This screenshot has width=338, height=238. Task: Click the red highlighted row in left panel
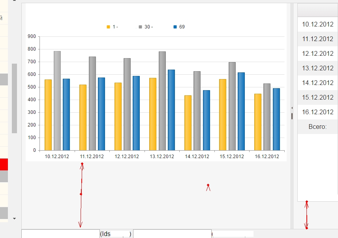coord(4,164)
